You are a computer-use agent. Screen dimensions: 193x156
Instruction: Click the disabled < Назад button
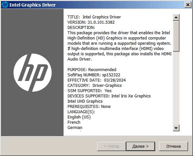pos(112,146)
